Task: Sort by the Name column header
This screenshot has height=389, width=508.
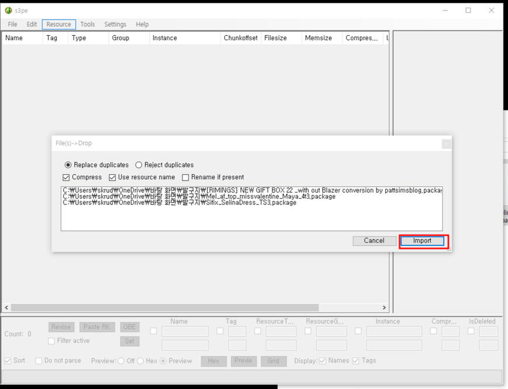Action: pos(14,38)
